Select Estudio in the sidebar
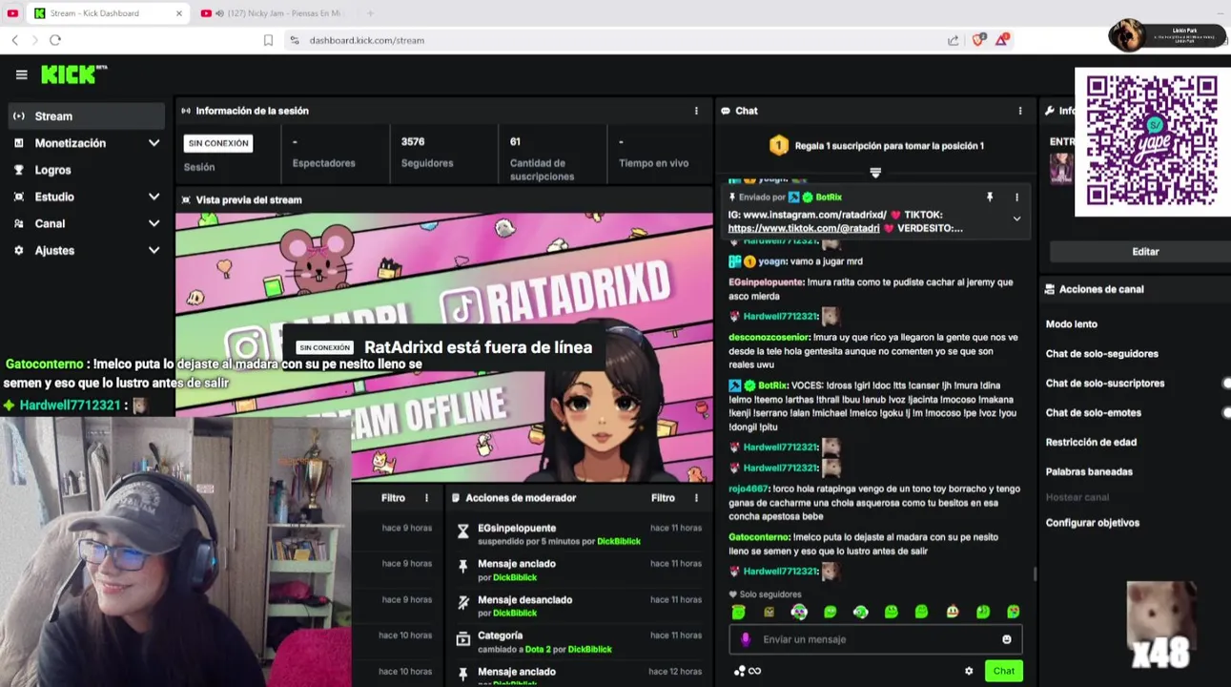The width and height of the screenshot is (1231, 687). (x=54, y=197)
